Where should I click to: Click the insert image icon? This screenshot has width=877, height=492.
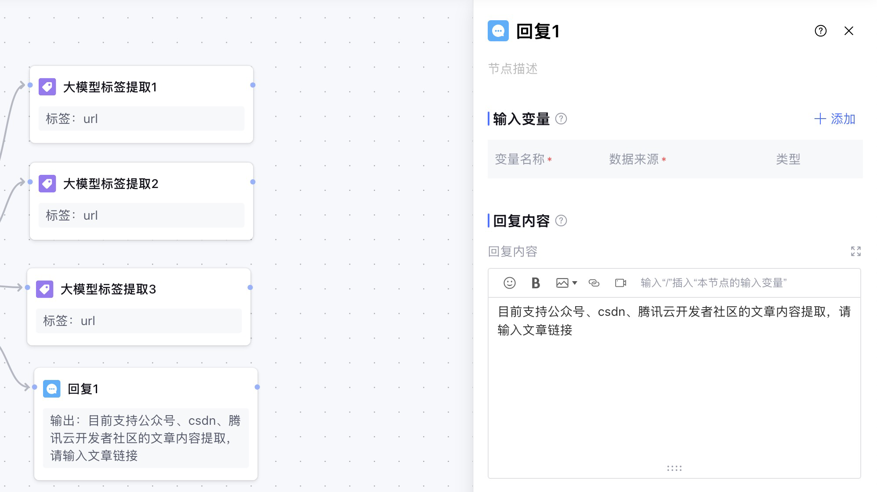(x=562, y=283)
